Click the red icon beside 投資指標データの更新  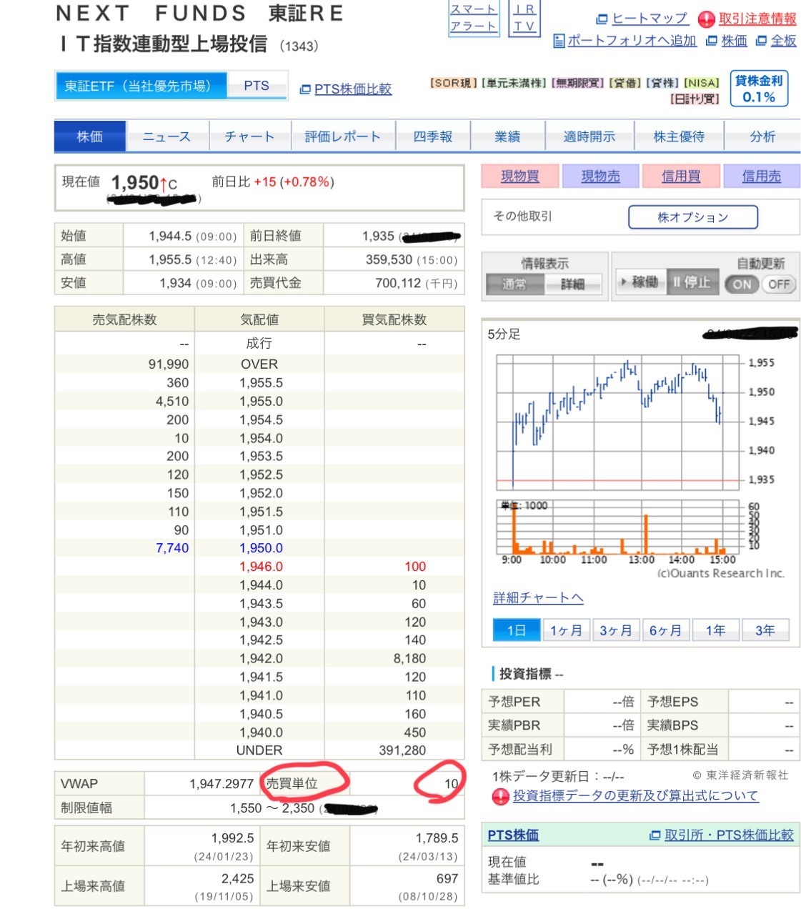click(x=500, y=796)
